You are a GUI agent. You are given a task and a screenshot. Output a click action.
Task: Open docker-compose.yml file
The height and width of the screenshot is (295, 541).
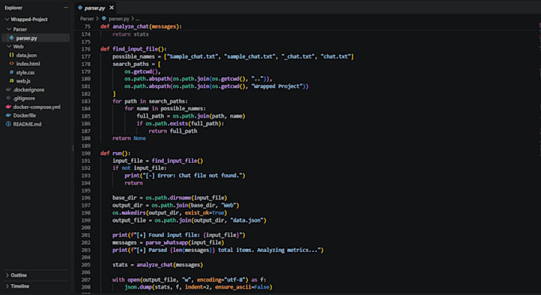click(x=36, y=107)
